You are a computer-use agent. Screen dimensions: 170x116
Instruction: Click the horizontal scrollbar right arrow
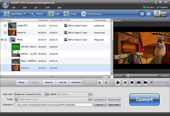(109, 77)
